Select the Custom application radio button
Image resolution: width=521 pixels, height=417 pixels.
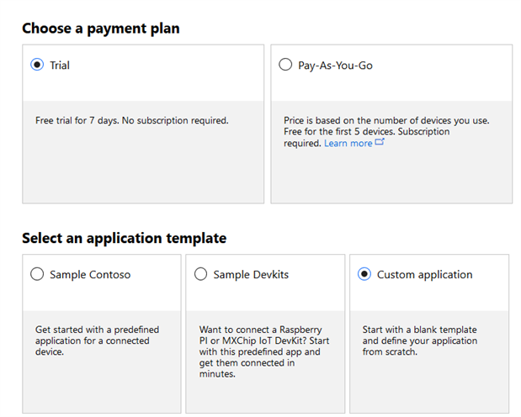click(x=364, y=274)
